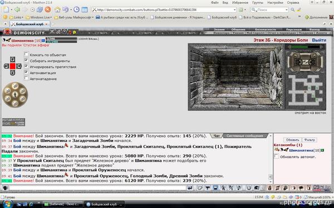Viewport: 334px width, 208px height.
Task: Switch to the Системные сообщения tab
Action: click(x=244, y=136)
